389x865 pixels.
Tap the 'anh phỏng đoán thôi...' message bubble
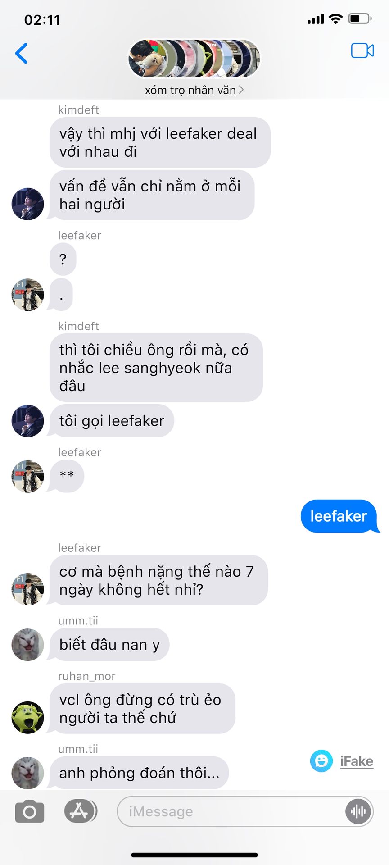(x=139, y=773)
